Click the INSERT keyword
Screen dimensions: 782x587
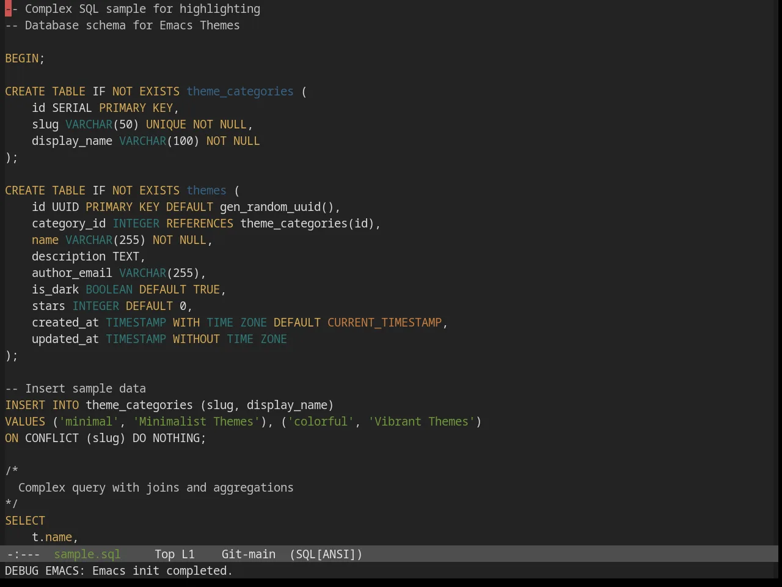pyautogui.click(x=25, y=405)
